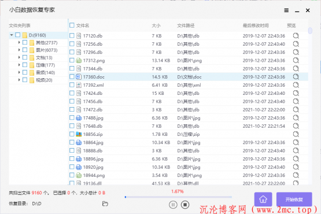321x214 pixels.
Task: Click the jpg icon of 17488.jpg
Action: (x=79, y=118)
